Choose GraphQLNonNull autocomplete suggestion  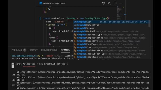click(111, 31)
